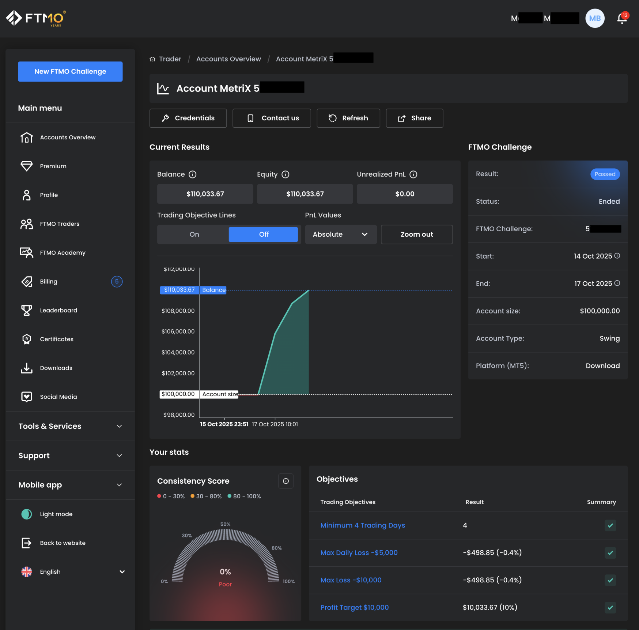Open the English language selector
This screenshot has width=639, height=630.
click(50, 571)
